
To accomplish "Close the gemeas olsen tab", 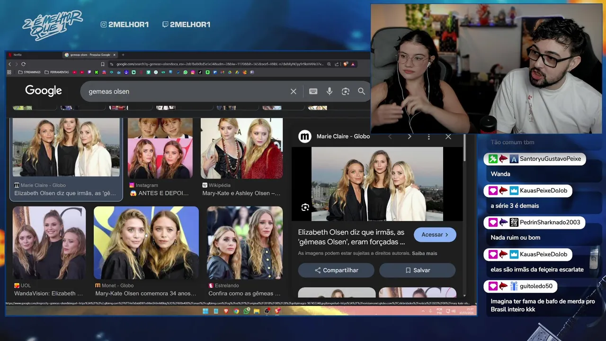I will coord(114,55).
